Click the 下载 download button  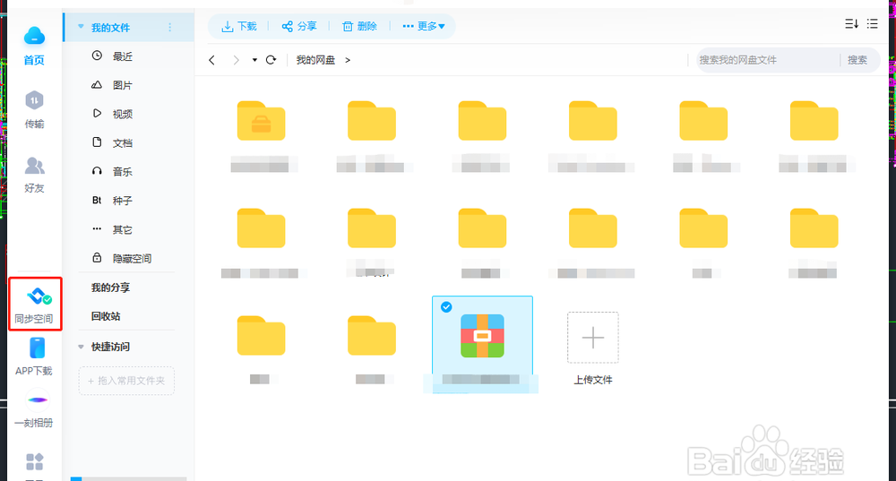click(239, 26)
